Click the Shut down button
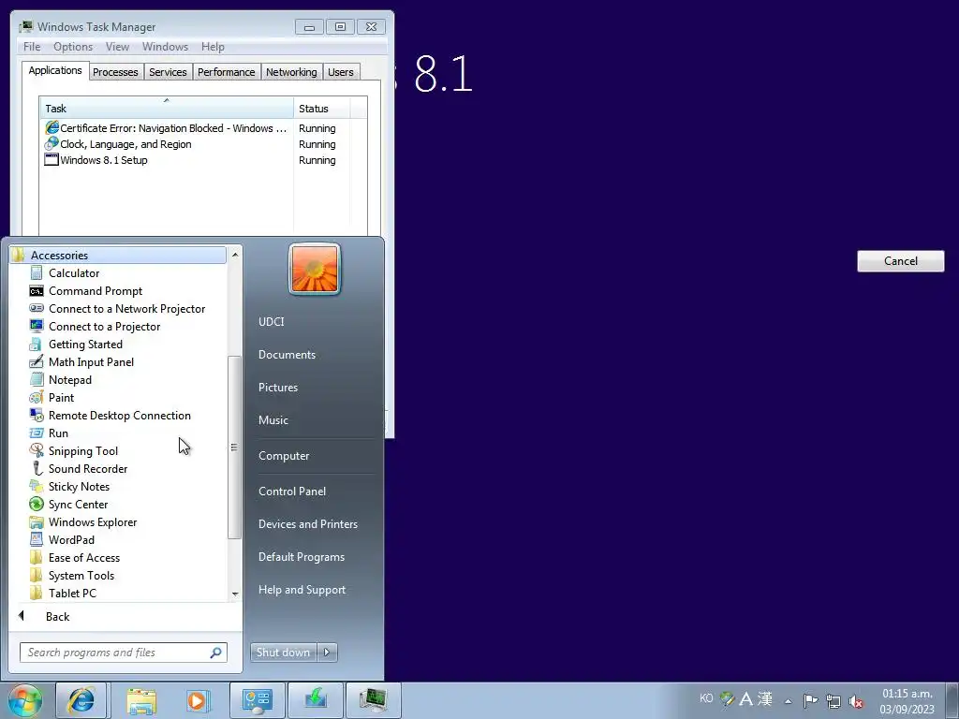The width and height of the screenshot is (959, 719). [283, 653]
